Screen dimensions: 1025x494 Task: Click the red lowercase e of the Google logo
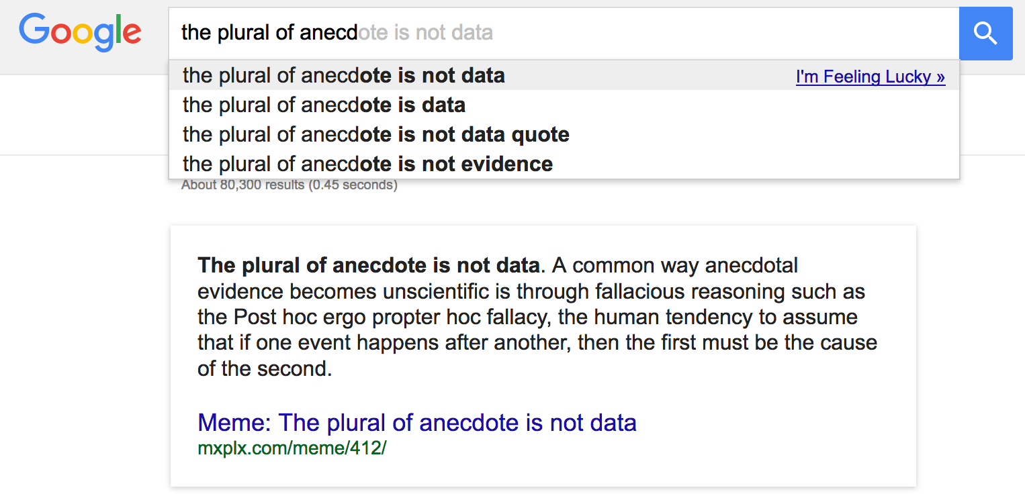pyautogui.click(x=131, y=33)
